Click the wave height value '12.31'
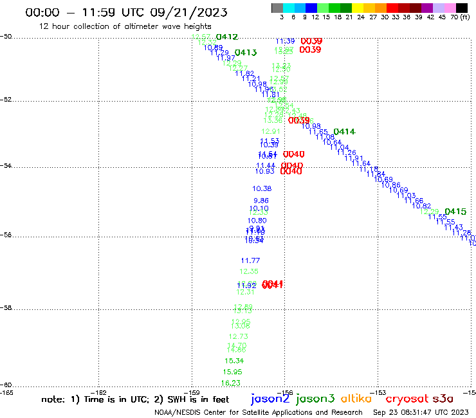This screenshot has width=476, height=418. (245, 292)
